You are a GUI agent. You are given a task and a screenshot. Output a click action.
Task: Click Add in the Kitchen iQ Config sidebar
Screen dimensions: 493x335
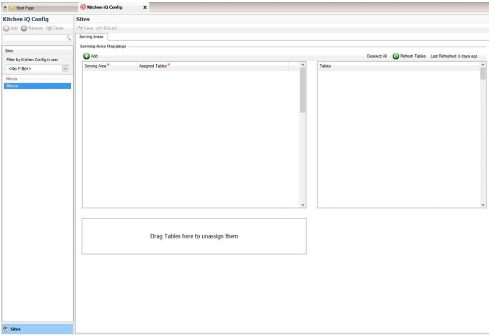point(6,28)
